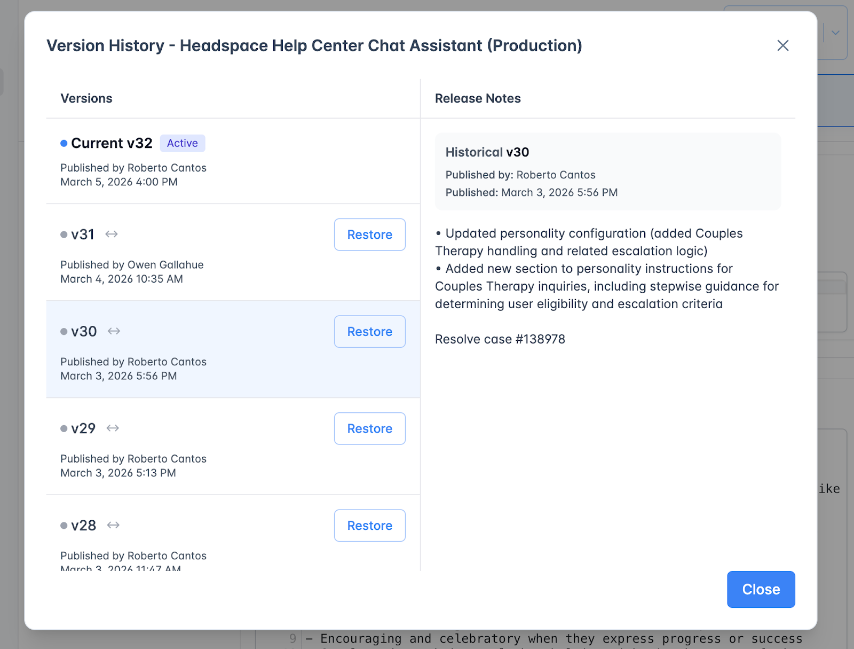Click the 'Release Notes' column header
Image resolution: width=854 pixels, height=649 pixels.
478,98
